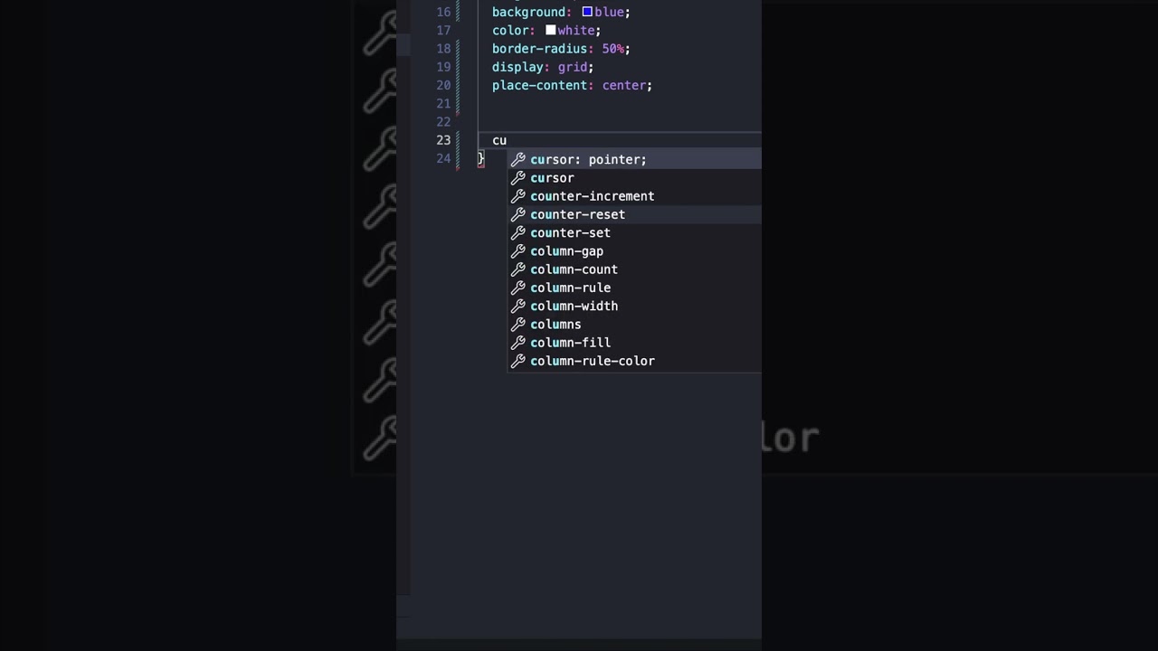Screen dimensions: 1158x651
Task: Choose 'column-rule' from autocomplete
Action: pos(634,288)
